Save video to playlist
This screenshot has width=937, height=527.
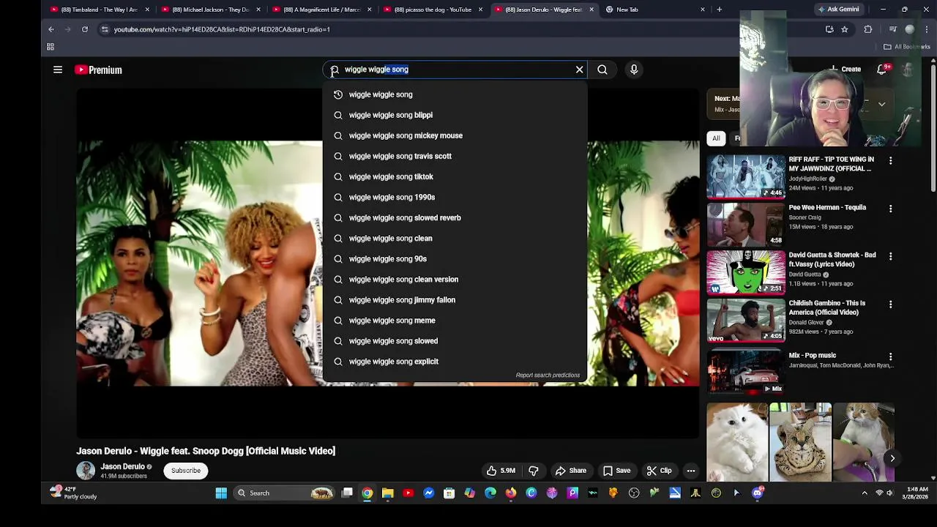pos(616,471)
